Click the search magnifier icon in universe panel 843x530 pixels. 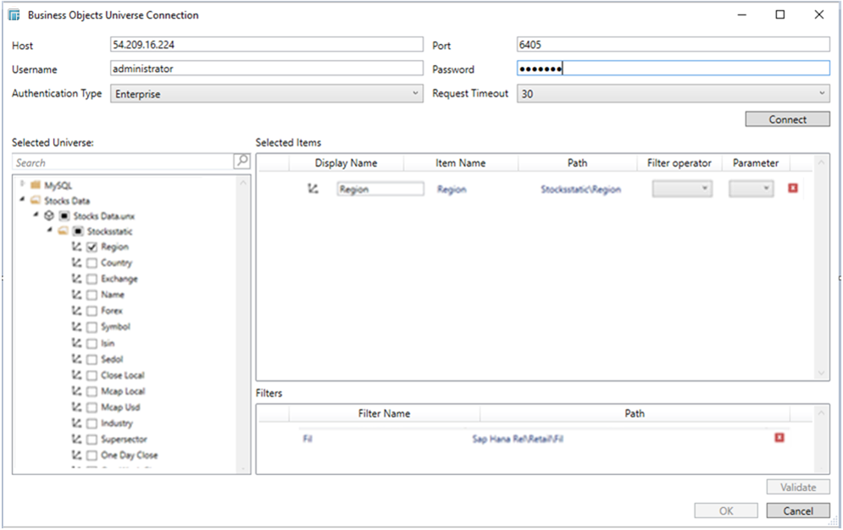pos(241,161)
